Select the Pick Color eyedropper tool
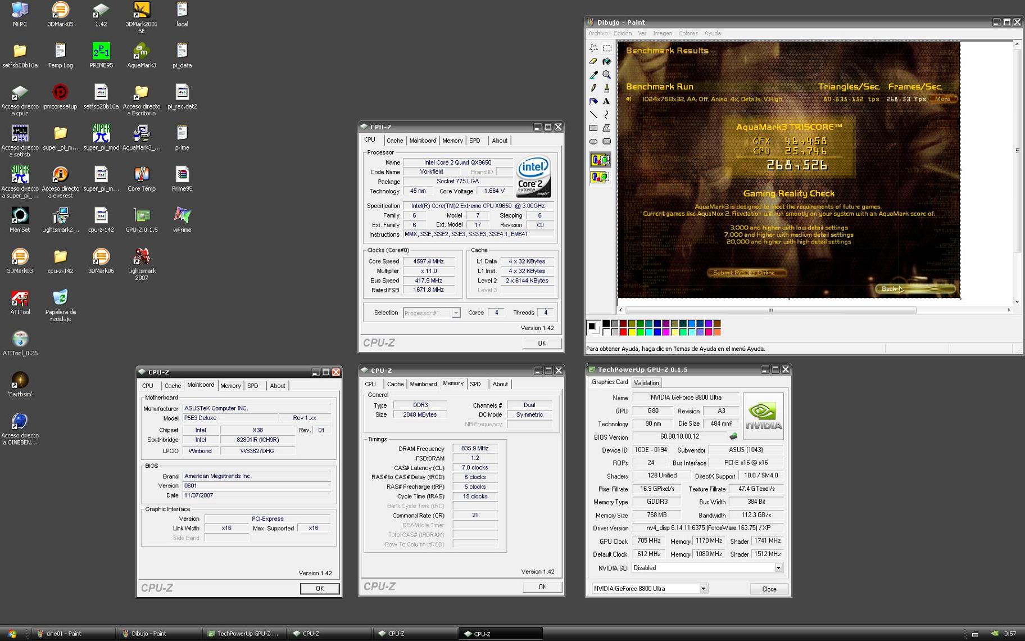The image size is (1025, 641). 593,75
